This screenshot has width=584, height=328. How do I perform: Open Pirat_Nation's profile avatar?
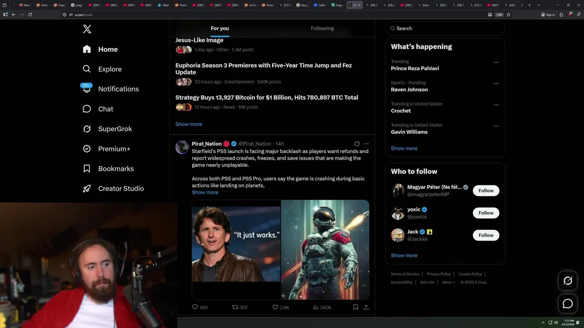182,147
